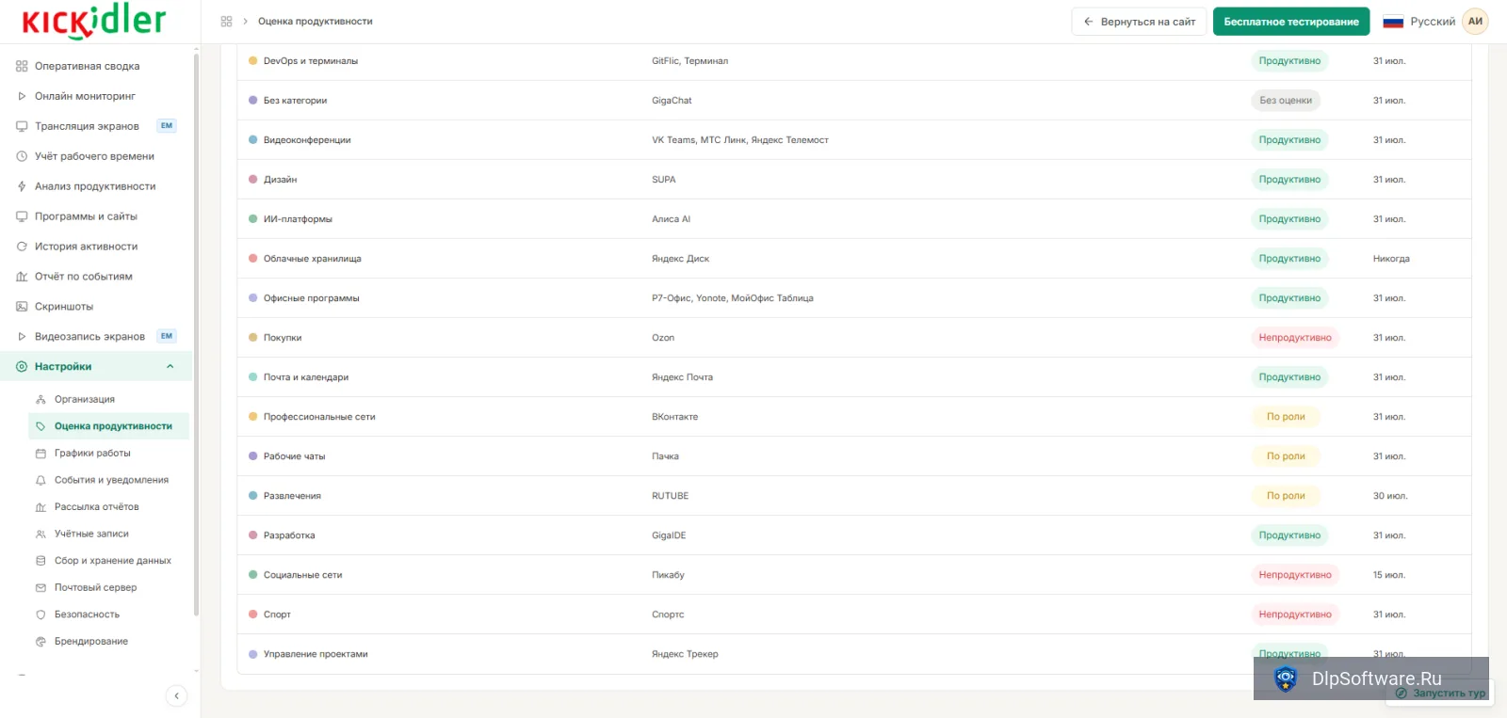Screen dimensions: 1507x718
Task: Open user avatar АИ menu
Action: click(1475, 22)
